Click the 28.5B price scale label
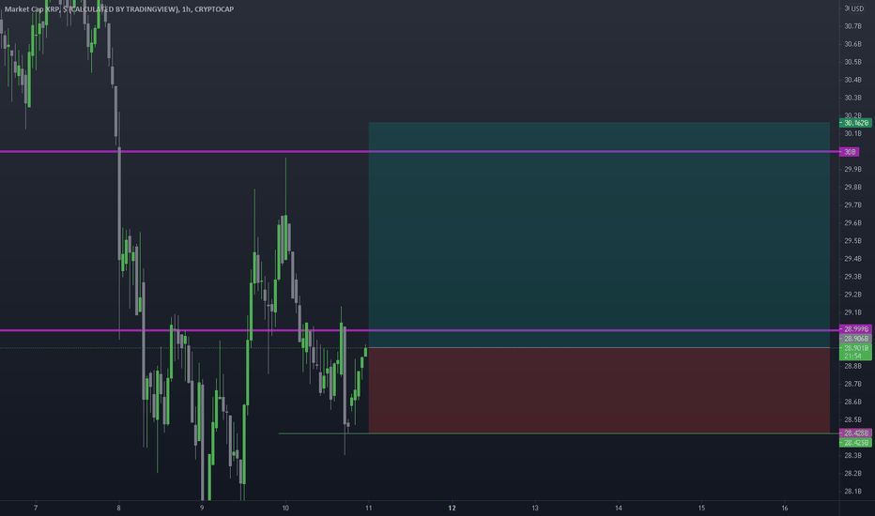875x516 pixels. 852,419
